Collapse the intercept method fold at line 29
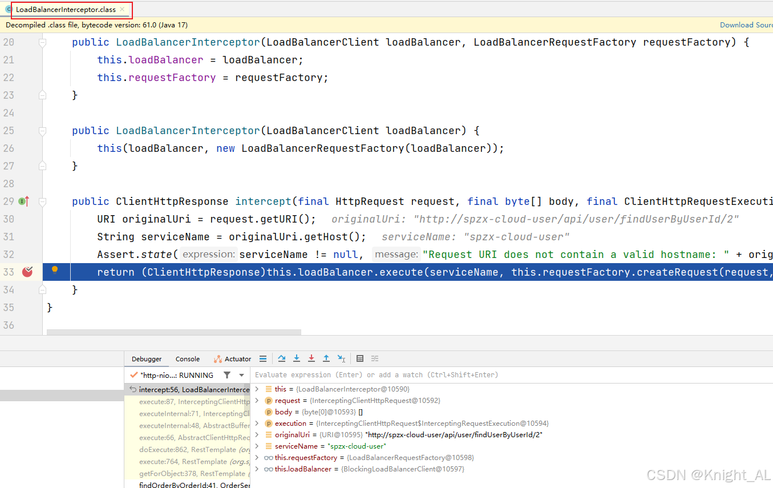Screen dimensions: 773x488 pyautogui.click(x=42, y=201)
